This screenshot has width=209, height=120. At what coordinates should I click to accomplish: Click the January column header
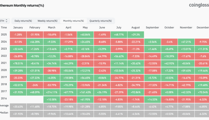click(18, 28)
